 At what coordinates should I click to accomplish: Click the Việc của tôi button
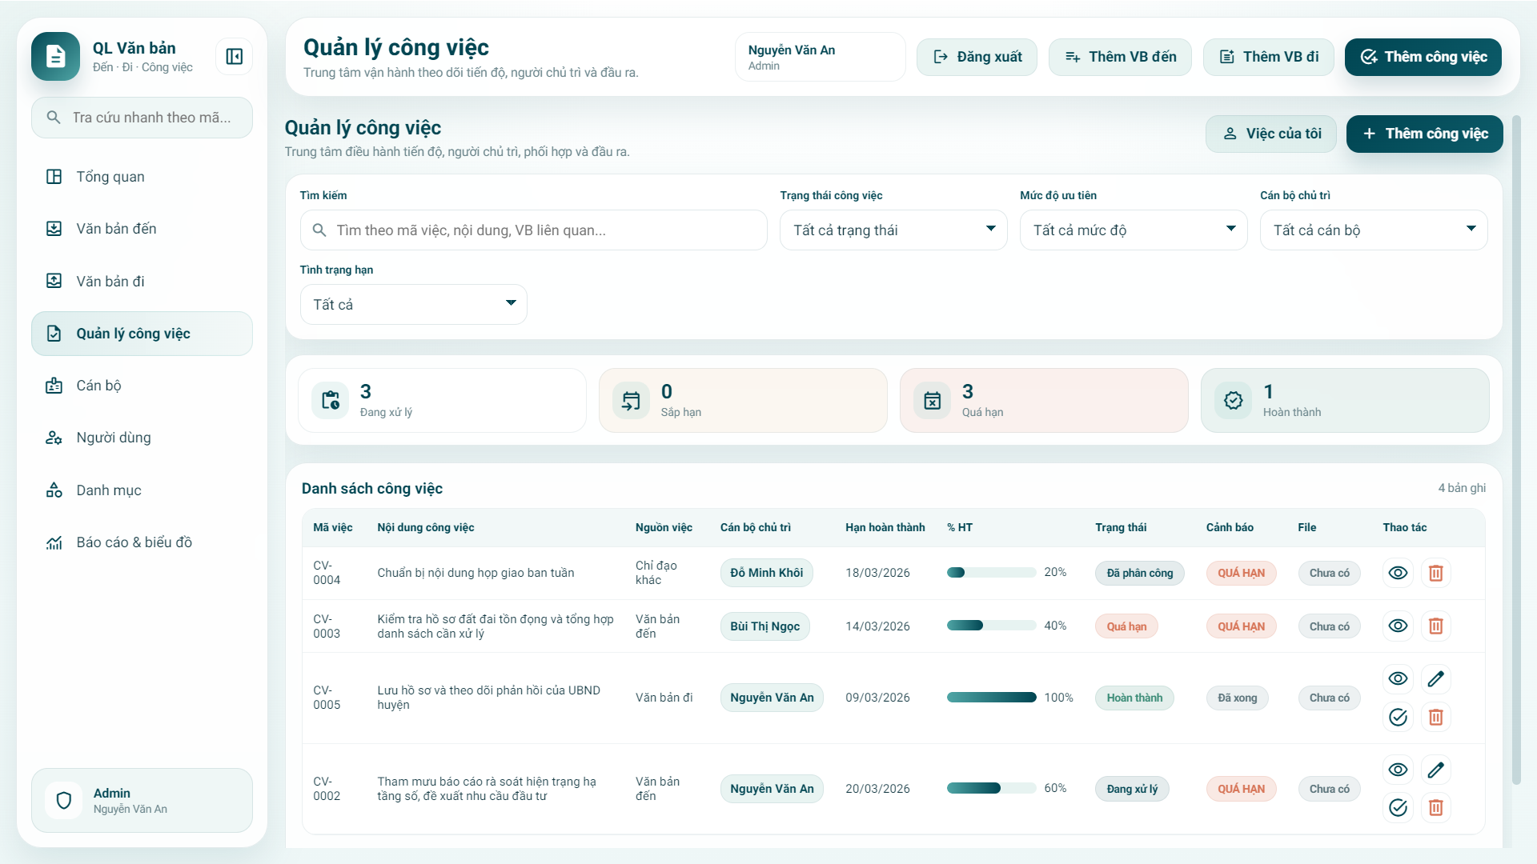pyautogui.click(x=1271, y=134)
